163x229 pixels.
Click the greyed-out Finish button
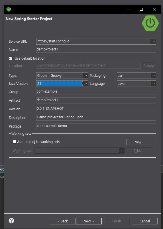[117, 221]
